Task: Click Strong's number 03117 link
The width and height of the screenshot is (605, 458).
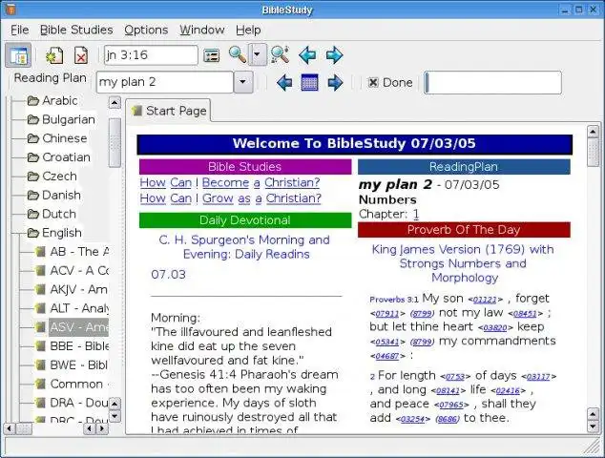Action: click(538, 377)
